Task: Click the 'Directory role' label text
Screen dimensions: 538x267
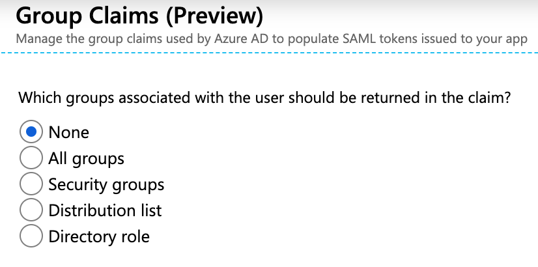Action: [x=99, y=237]
